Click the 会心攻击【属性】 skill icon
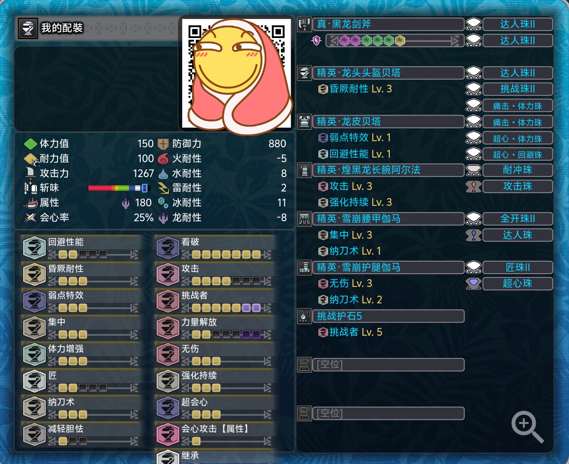This screenshot has width=569, height=464. [167, 434]
